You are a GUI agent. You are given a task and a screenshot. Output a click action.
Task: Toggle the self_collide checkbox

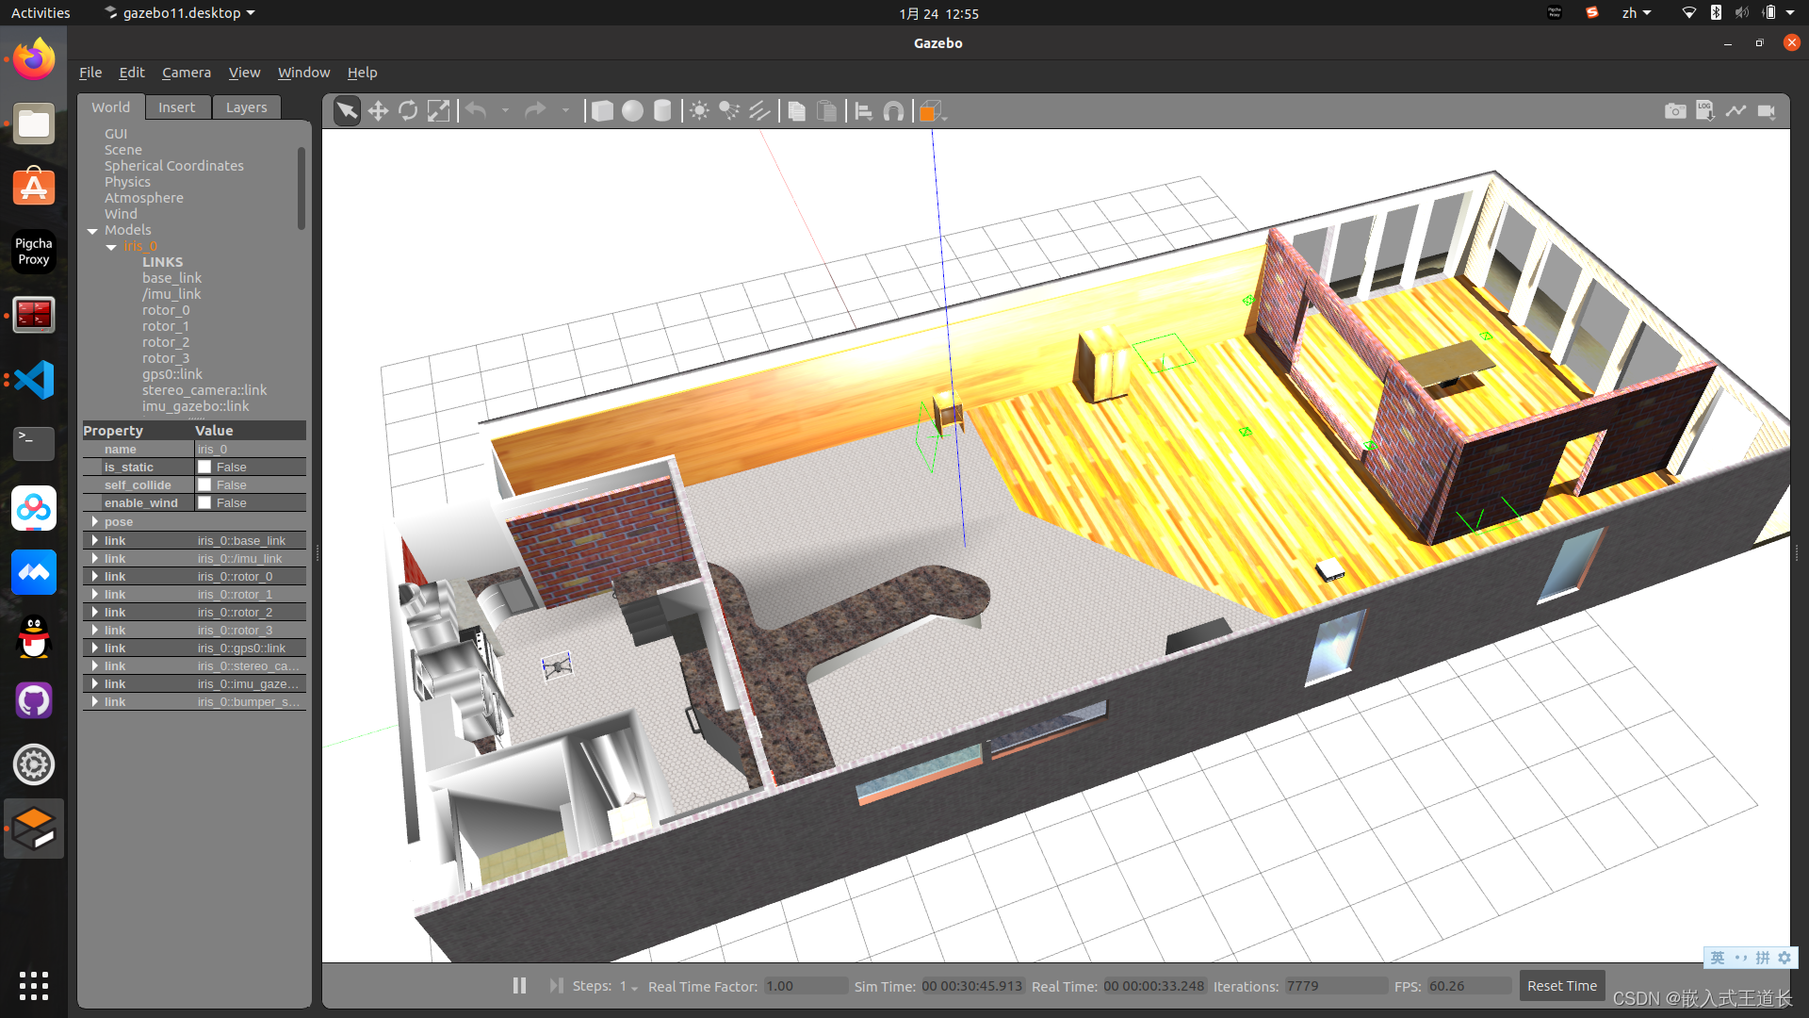pyautogui.click(x=204, y=485)
